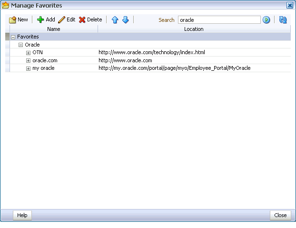Click the Name column header

pos(54,29)
